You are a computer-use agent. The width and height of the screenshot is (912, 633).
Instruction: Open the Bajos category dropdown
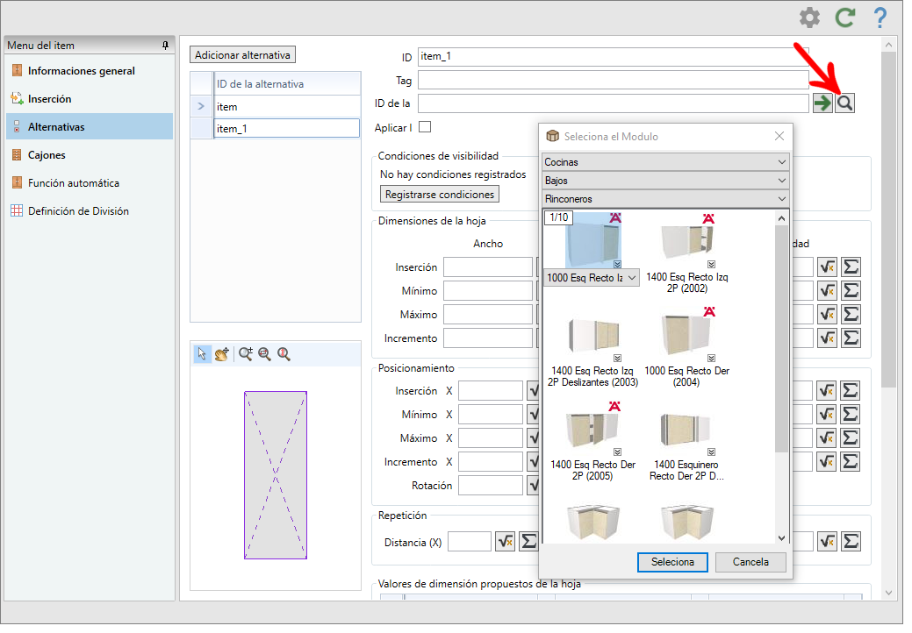pyautogui.click(x=665, y=181)
